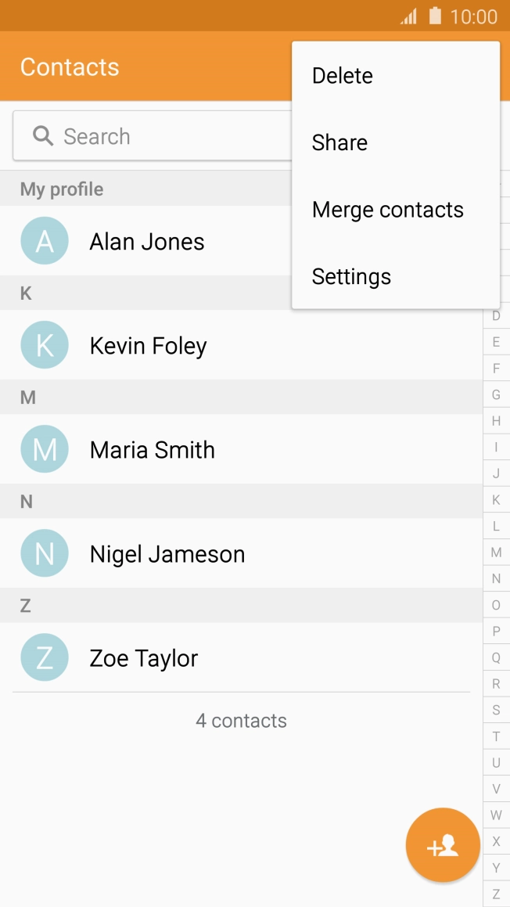The width and height of the screenshot is (510, 907).
Task: Click the search magnifier icon
Action: tap(42, 135)
